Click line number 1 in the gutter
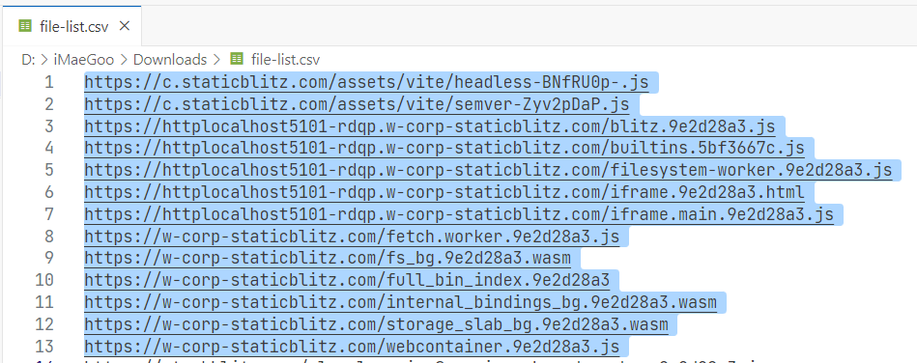 pos(48,82)
